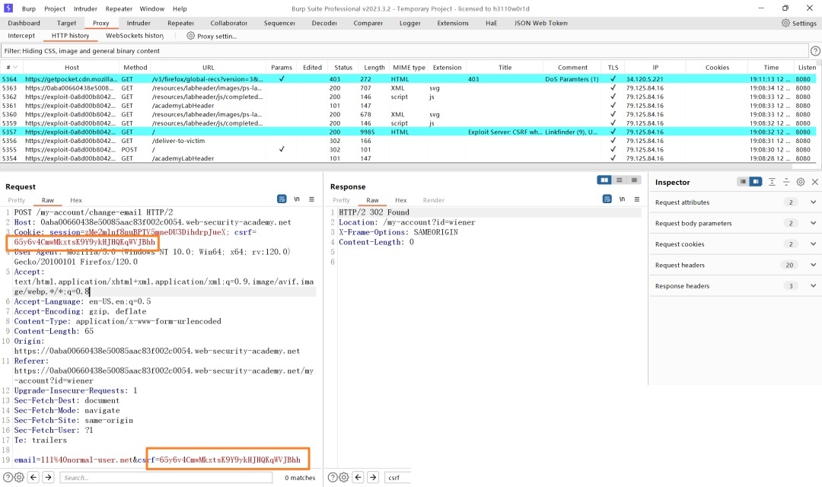The width and height of the screenshot is (822, 487).
Task: Dock Inspector panel to the left
Action: coord(743,182)
